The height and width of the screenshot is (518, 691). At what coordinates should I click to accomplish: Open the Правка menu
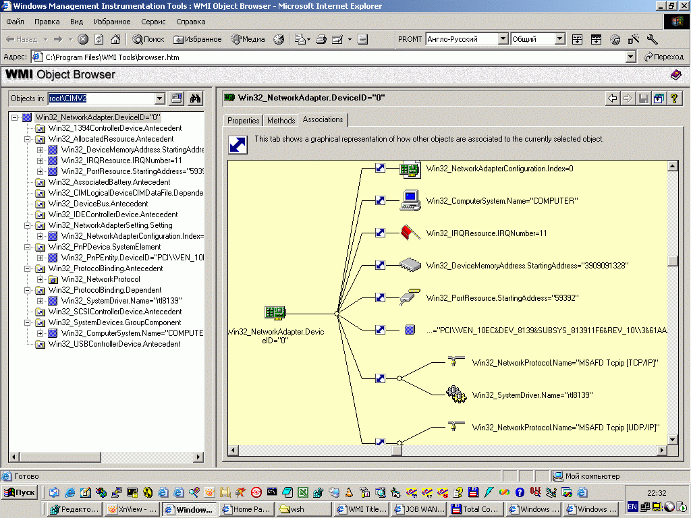pos(47,22)
